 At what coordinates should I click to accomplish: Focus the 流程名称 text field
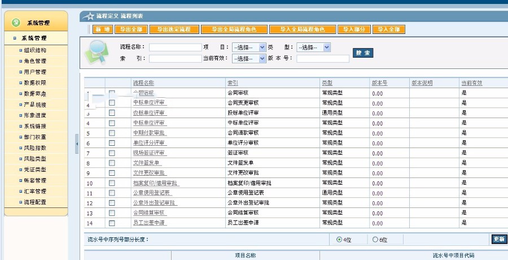(176, 47)
